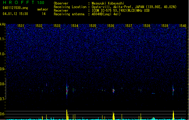Click the yellow intensity spike at 1536

113,116
